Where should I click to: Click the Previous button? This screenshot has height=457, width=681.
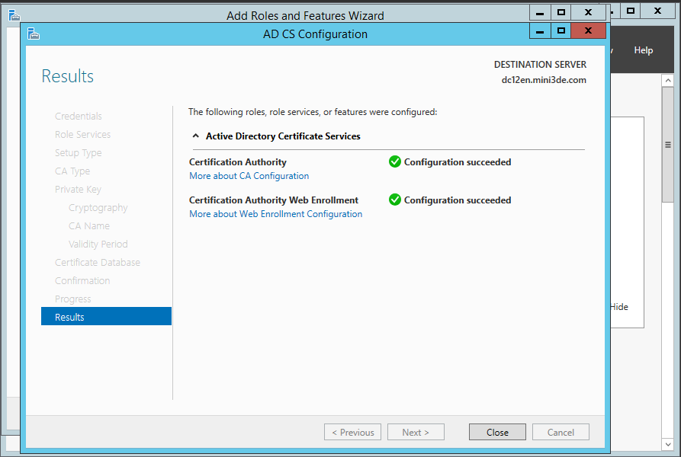coord(352,433)
